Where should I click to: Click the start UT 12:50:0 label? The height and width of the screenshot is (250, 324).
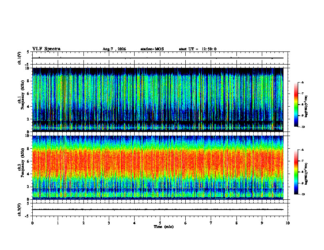pos(198,49)
